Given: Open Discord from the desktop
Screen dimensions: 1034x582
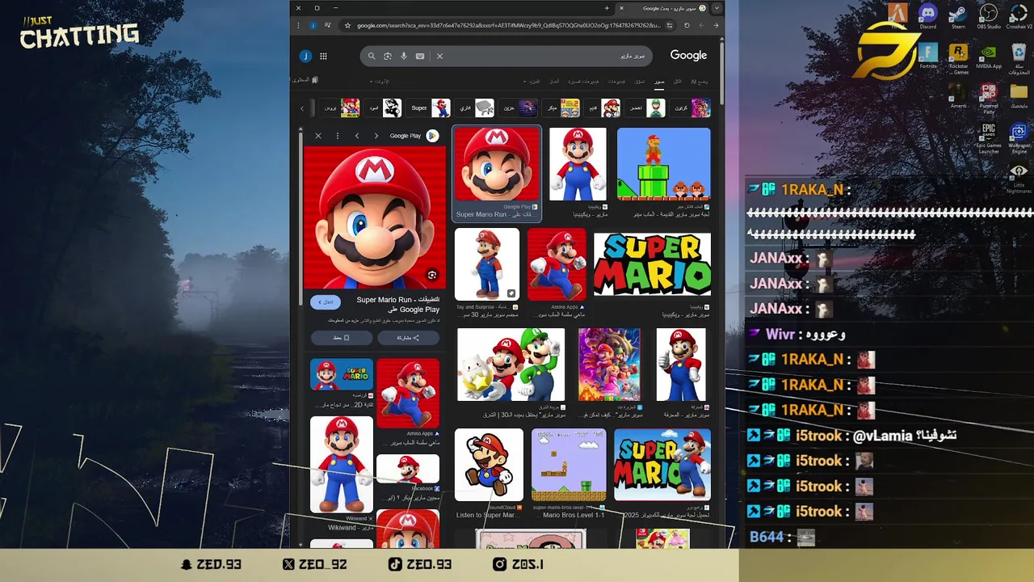Looking at the screenshot, I should pos(927,15).
